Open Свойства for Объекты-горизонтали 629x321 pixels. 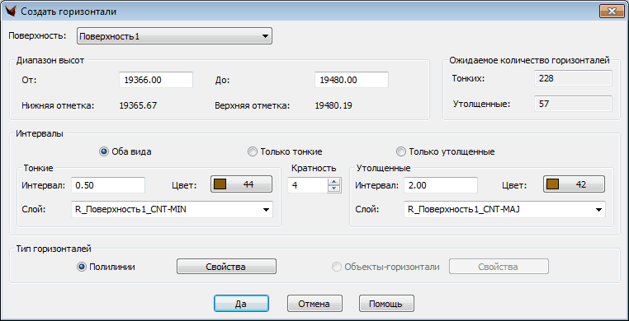[x=499, y=267]
